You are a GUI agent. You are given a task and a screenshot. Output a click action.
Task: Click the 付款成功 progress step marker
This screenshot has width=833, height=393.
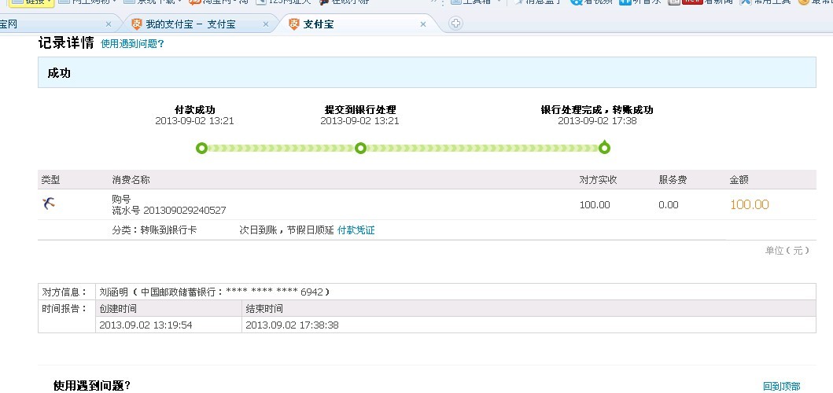[x=201, y=148]
